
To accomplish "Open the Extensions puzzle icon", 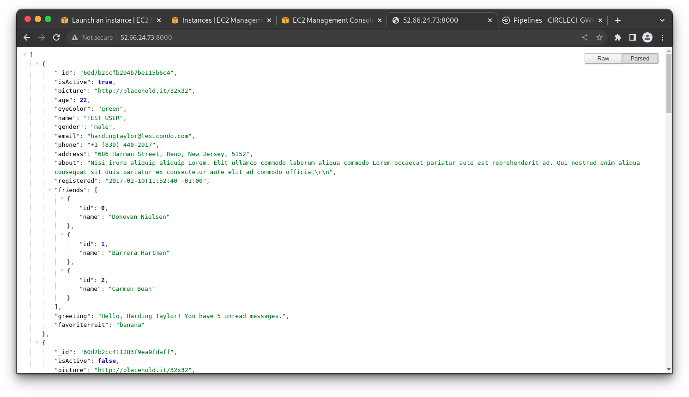I will click(618, 37).
